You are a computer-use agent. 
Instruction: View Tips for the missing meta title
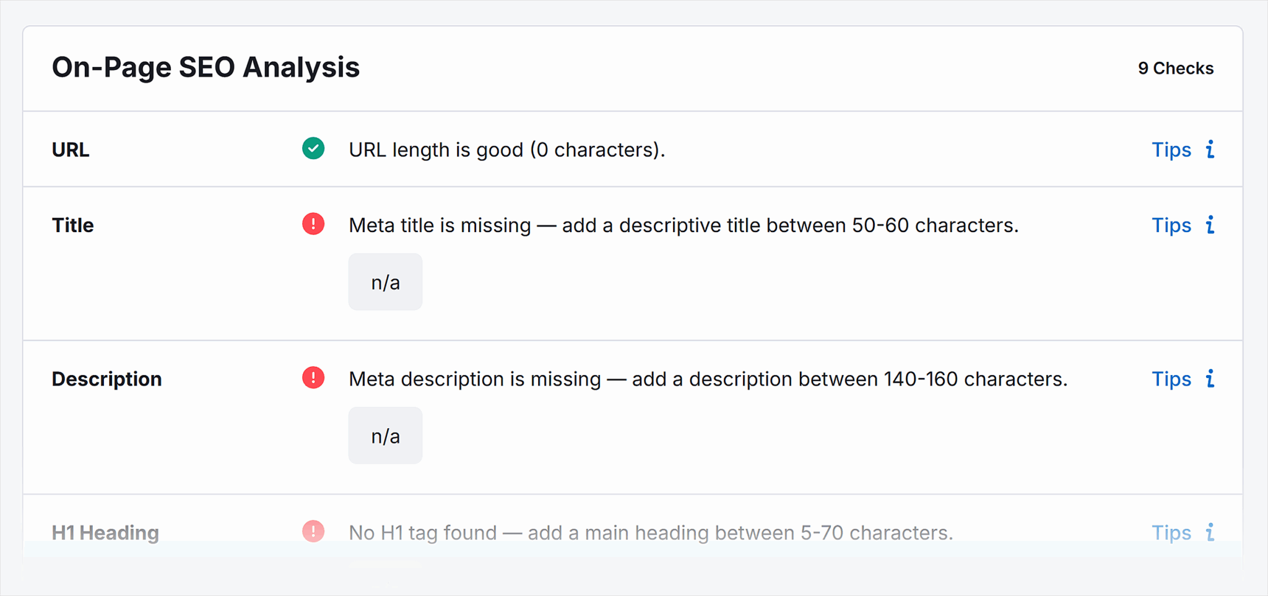pos(1171,225)
